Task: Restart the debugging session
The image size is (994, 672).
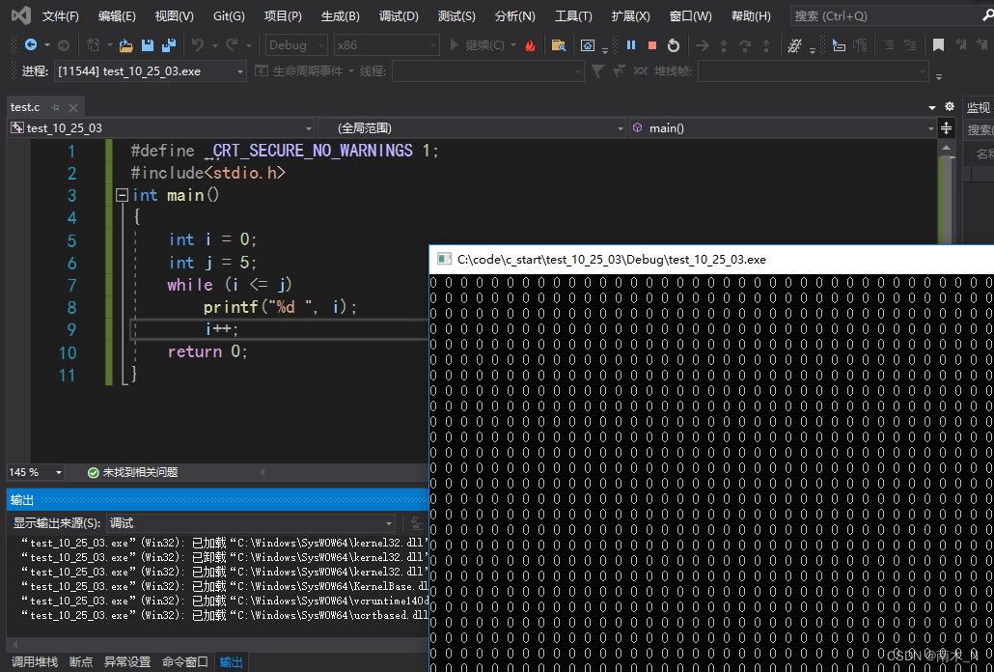Action: pos(674,45)
